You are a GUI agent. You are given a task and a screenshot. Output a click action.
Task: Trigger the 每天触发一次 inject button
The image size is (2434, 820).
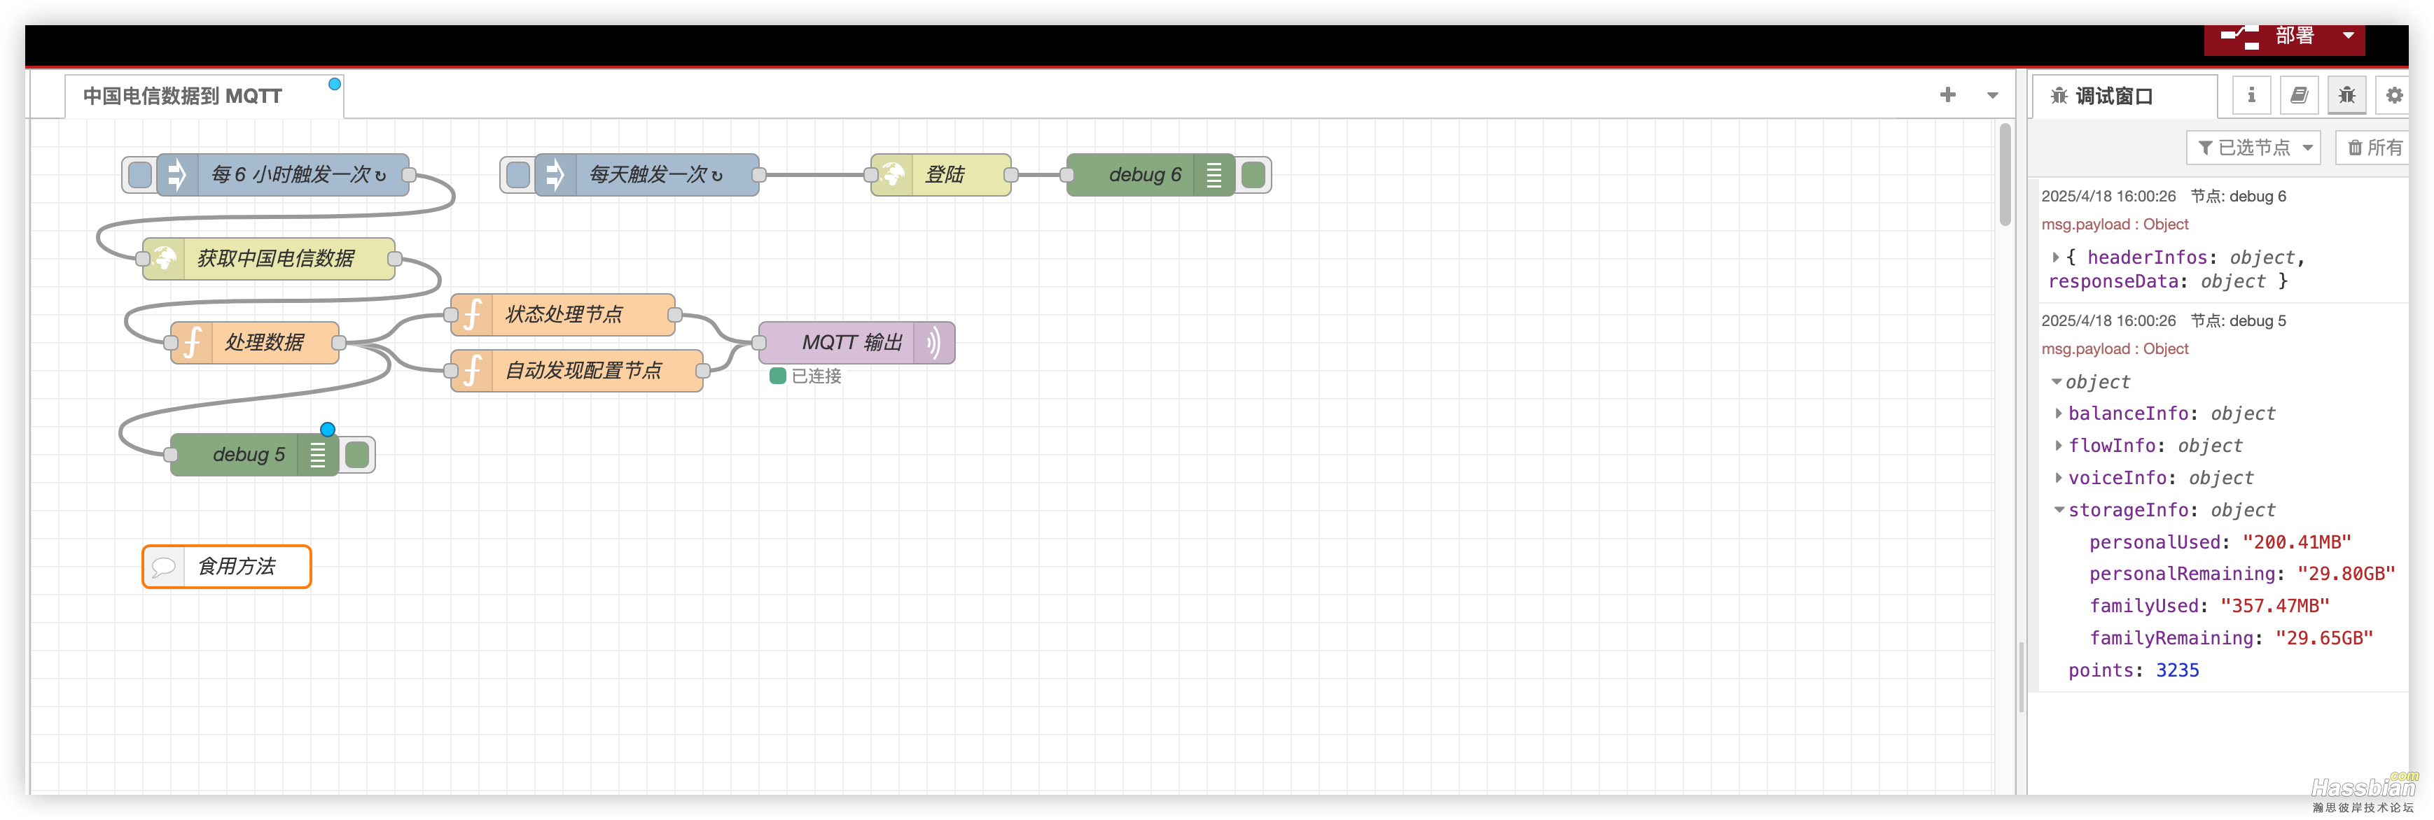517,175
